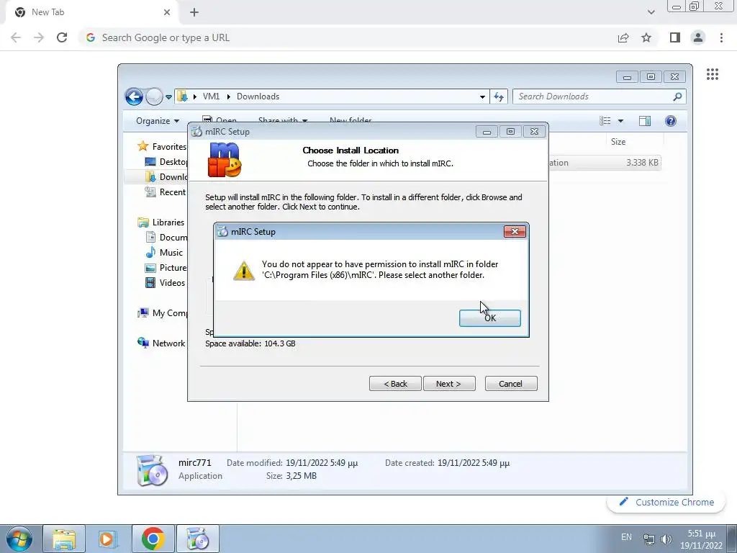Open Explorer recent pages dropdown arrow

coord(168,97)
